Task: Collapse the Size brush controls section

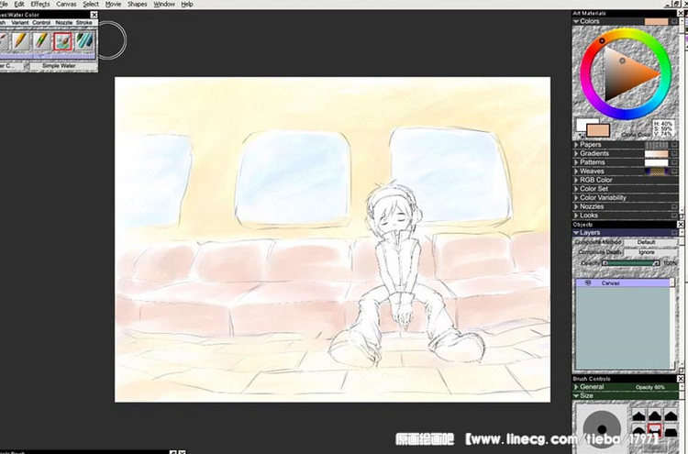Action: coord(576,395)
